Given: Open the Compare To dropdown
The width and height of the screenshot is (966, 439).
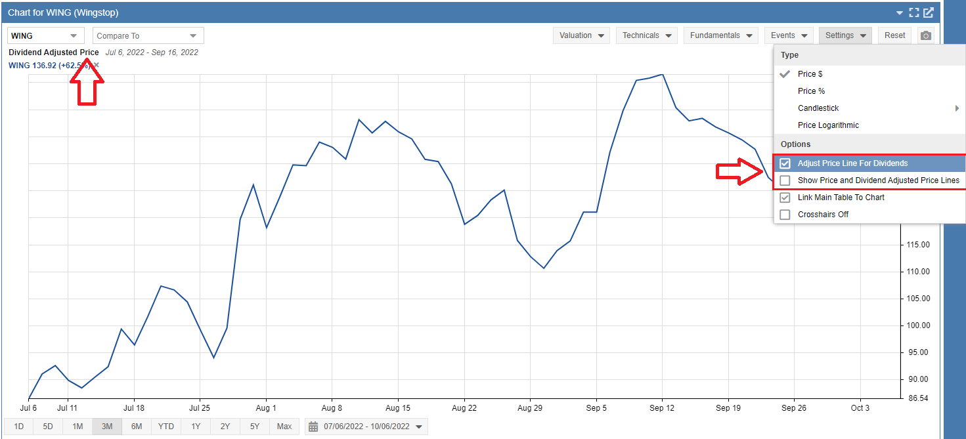Looking at the screenshot, I should tap(148, 35).
